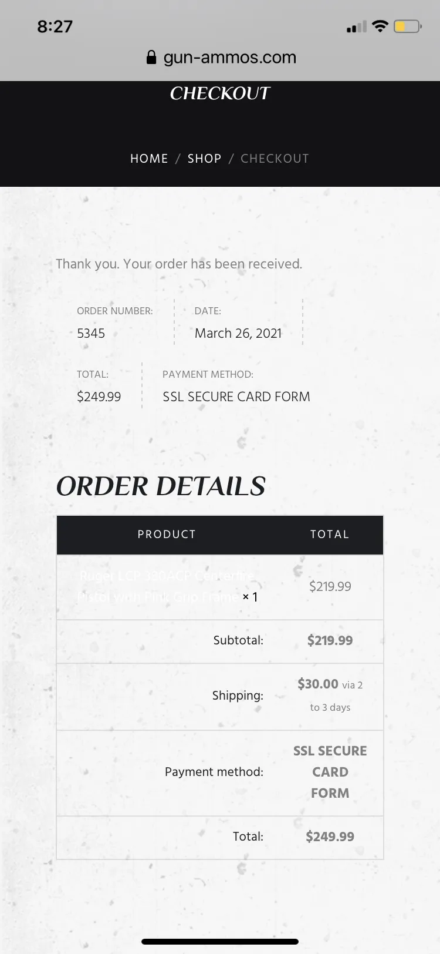Open the gun-ammos.com address bar
The image size is (440, 954).
click(221, 58)
